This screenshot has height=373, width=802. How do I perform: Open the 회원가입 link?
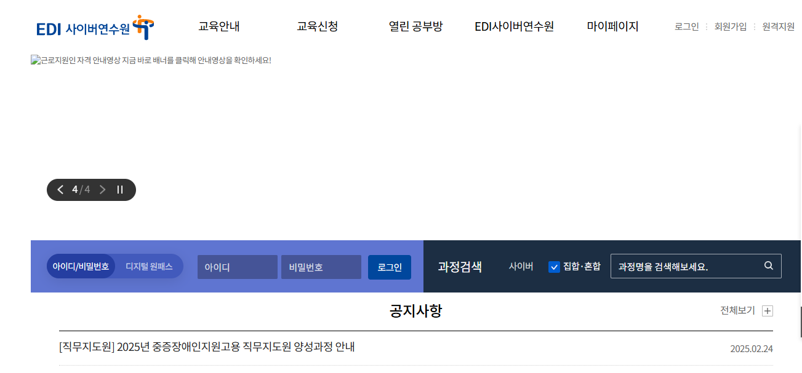coord(730,26)
